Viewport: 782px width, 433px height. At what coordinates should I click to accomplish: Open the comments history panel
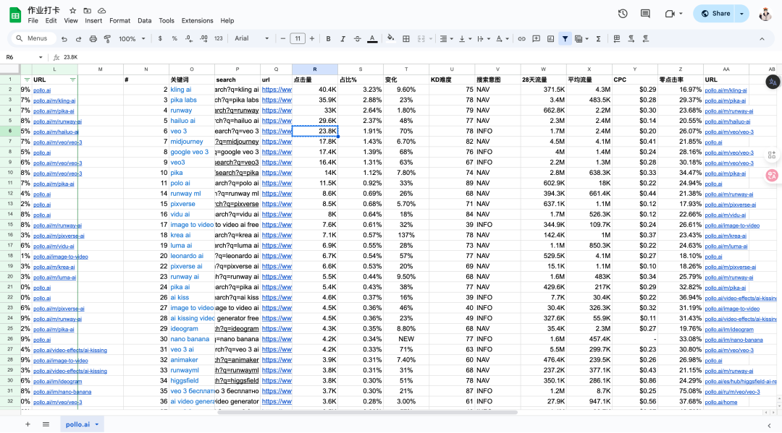(x=645, y=14)
